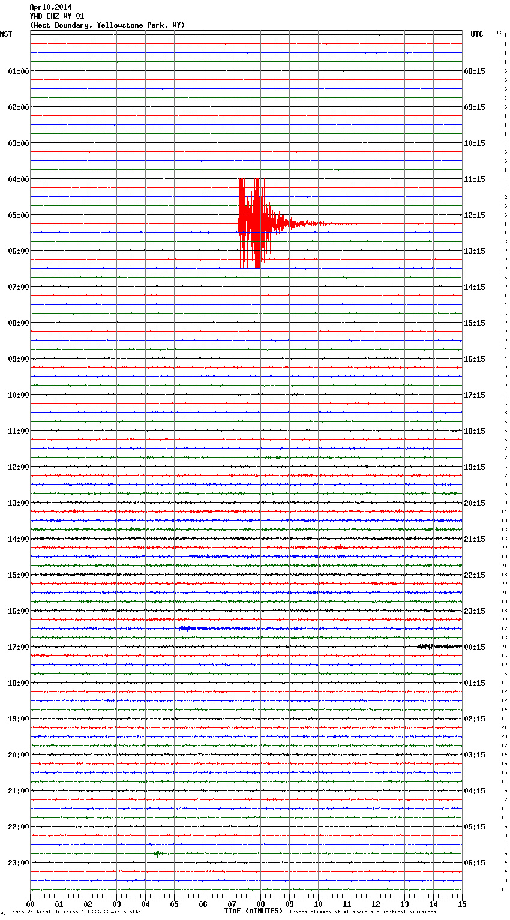
Task: Click the 12:15 UTC time label
Action: pos(475,215)
